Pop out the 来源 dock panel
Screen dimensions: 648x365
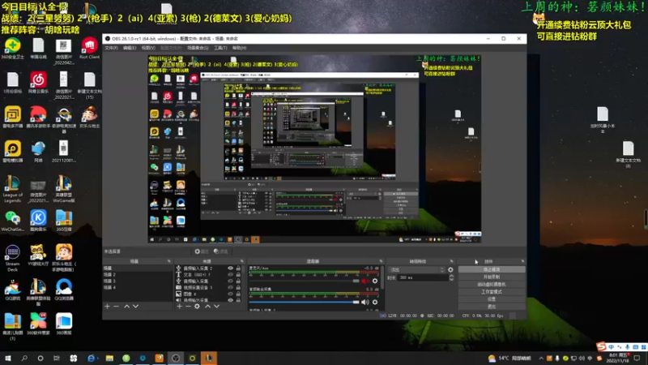pos(242,261)
